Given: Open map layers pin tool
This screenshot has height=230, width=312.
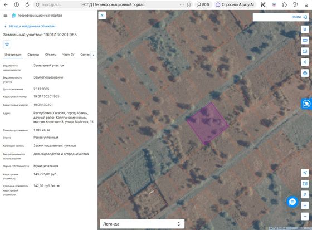Looking at the screenshot, I should tap(305, 30).
